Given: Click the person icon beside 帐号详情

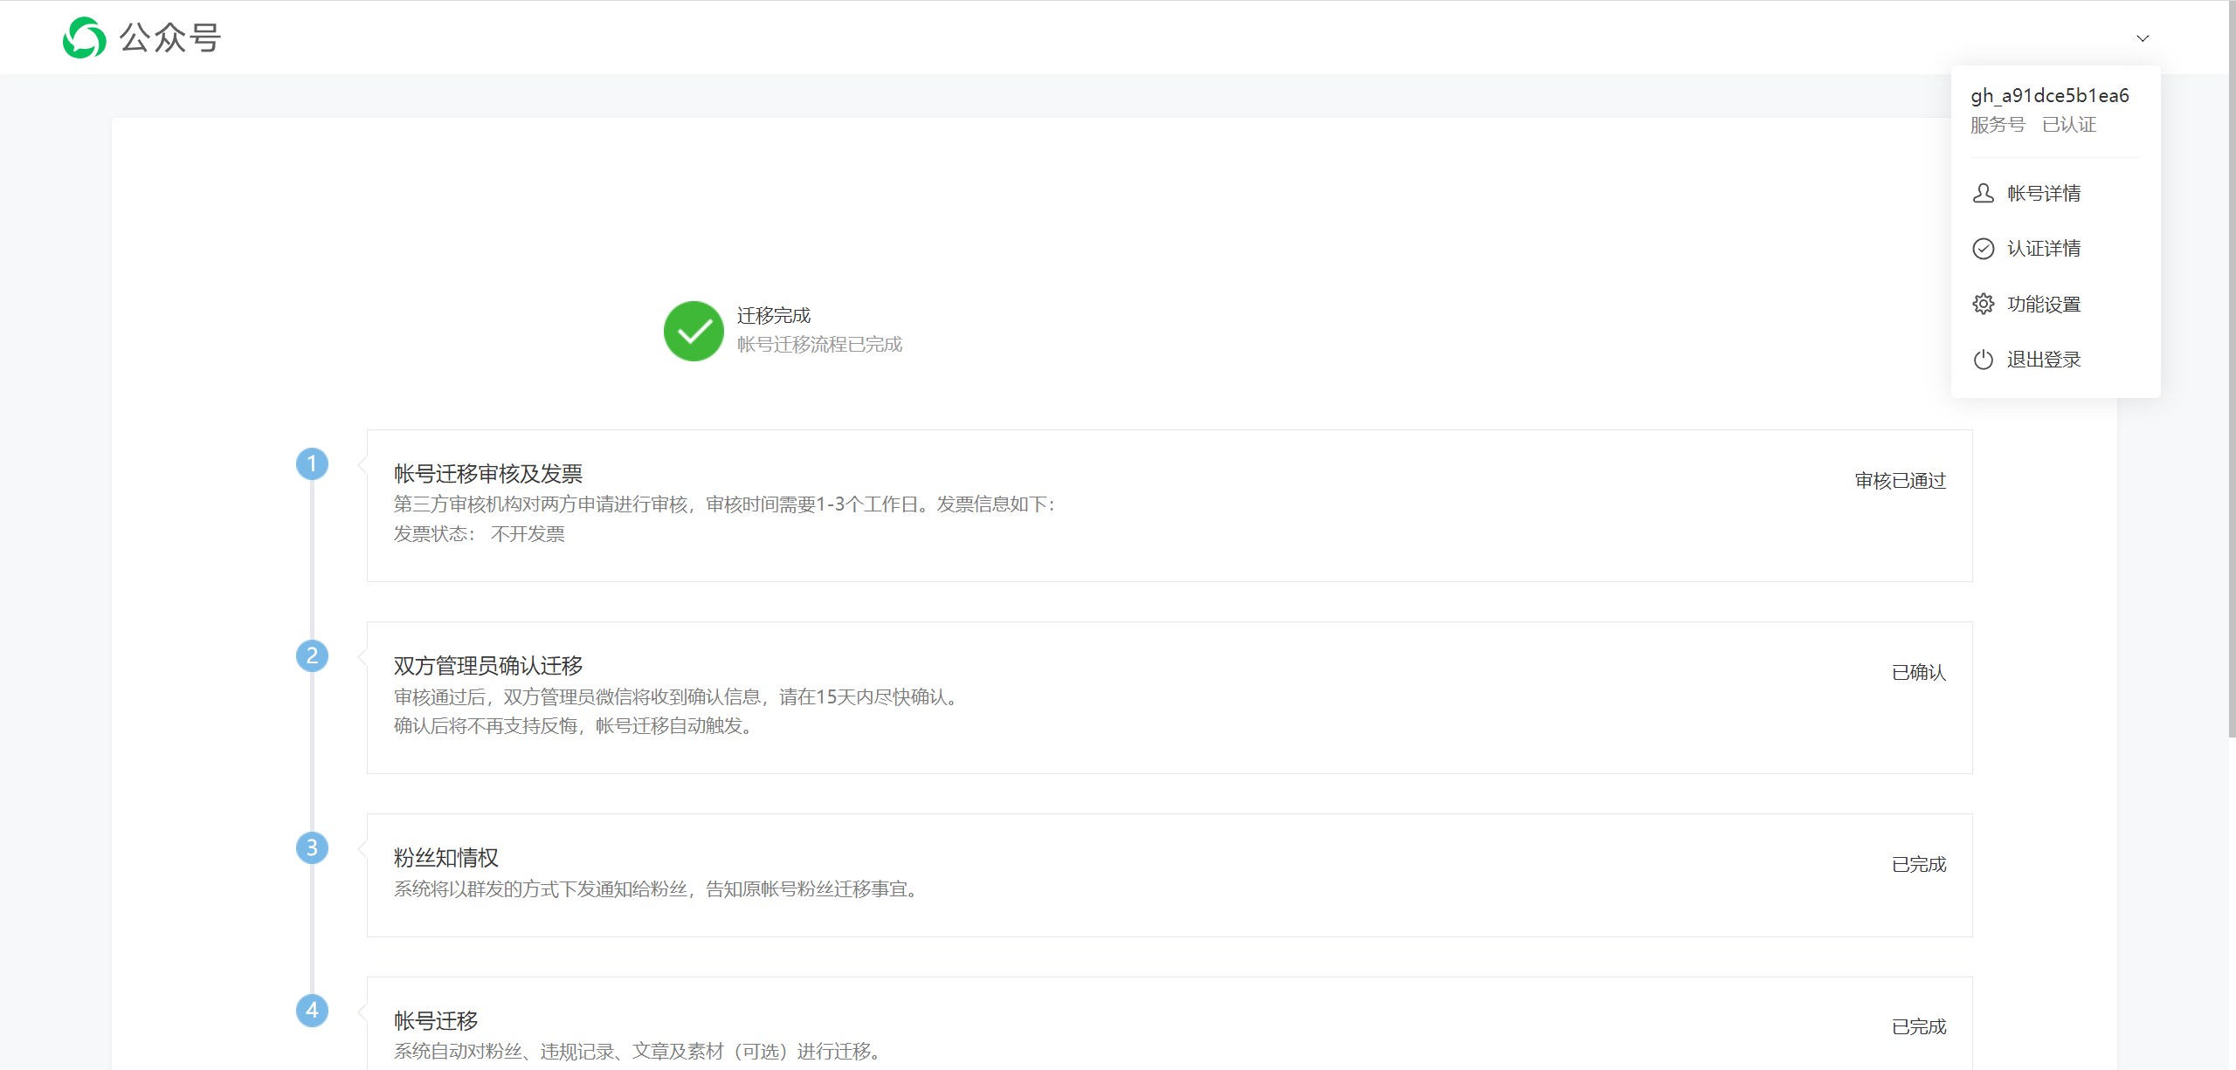Looking at the screenshot, I should (x=1983, y=194).
